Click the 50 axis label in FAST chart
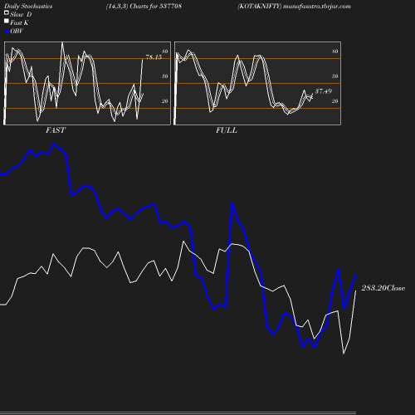 click(x=165, y=76)
